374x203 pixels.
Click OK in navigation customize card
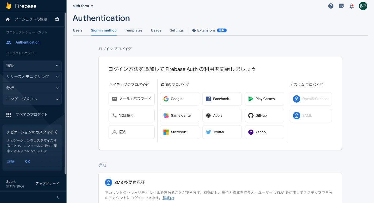click(28, 162)
